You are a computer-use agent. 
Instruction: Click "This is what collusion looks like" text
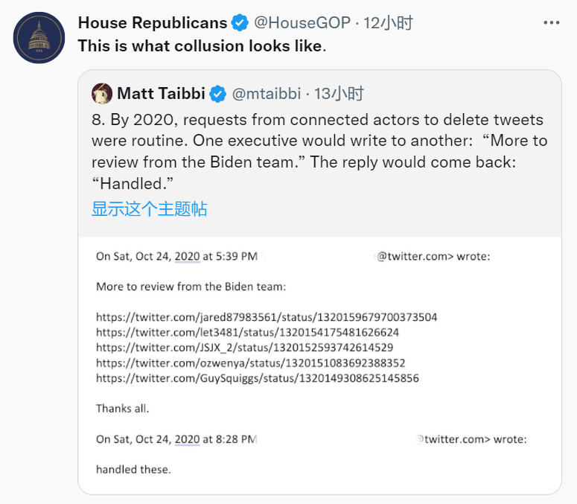(x=201, y=45)
